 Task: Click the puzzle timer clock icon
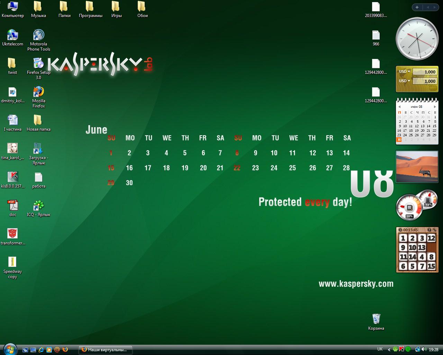click(x=400, y=230)
